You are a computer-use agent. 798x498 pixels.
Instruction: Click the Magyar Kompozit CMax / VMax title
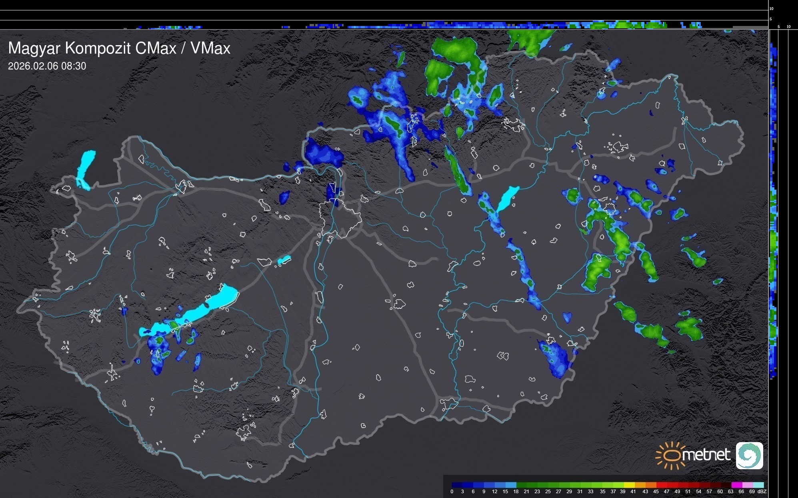pyautogui.click(x=119, y=48)
